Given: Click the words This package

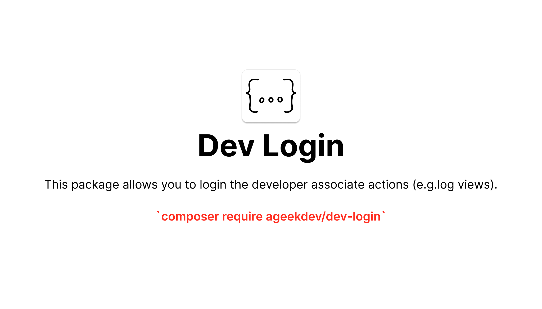Looking at the screenshot, I should [x=82, y=185].
